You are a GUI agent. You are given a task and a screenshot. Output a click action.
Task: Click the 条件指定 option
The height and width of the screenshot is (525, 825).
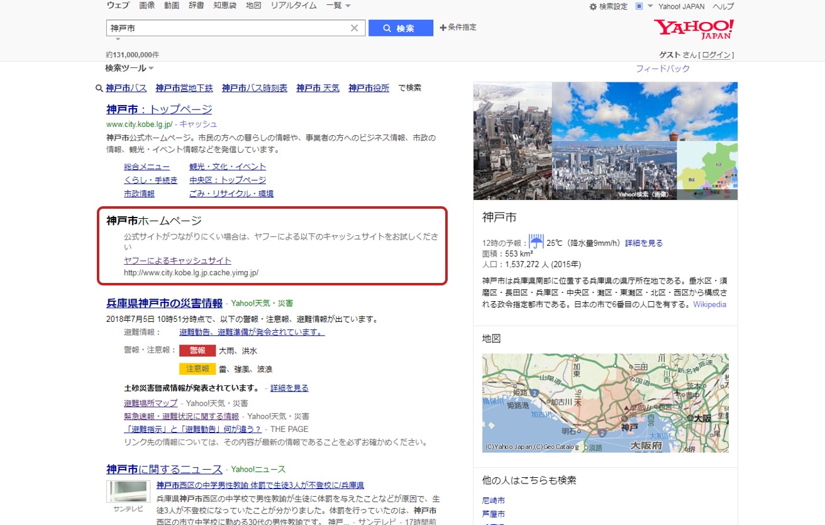tap(458, 28)
